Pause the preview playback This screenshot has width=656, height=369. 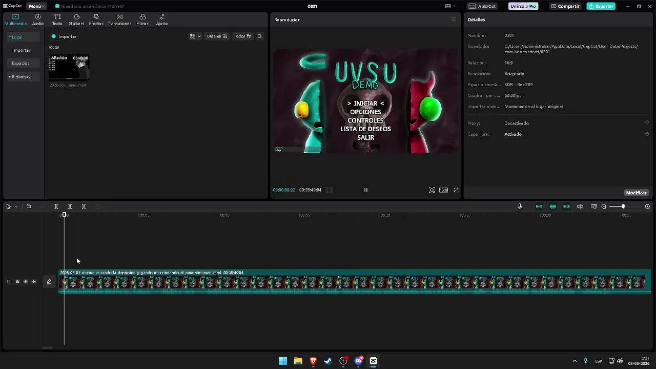pyautogui.click(x=366, y=190)
